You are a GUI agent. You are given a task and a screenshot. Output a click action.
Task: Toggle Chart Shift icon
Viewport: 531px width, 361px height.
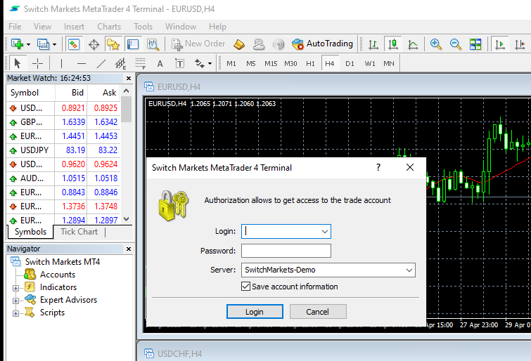click(x=520, y=44)
